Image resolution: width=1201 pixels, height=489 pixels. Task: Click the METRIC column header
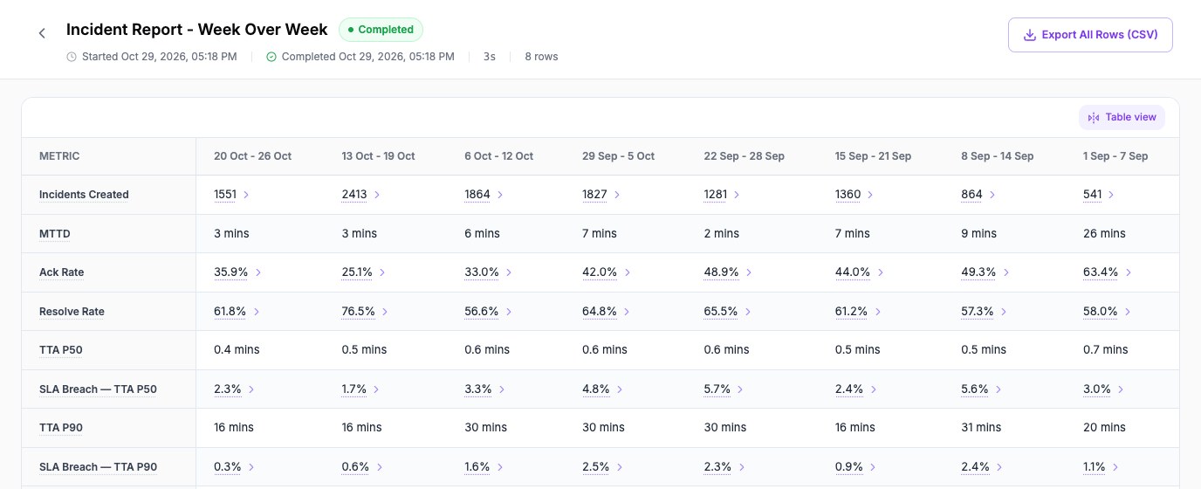click(x=59, y=156)
